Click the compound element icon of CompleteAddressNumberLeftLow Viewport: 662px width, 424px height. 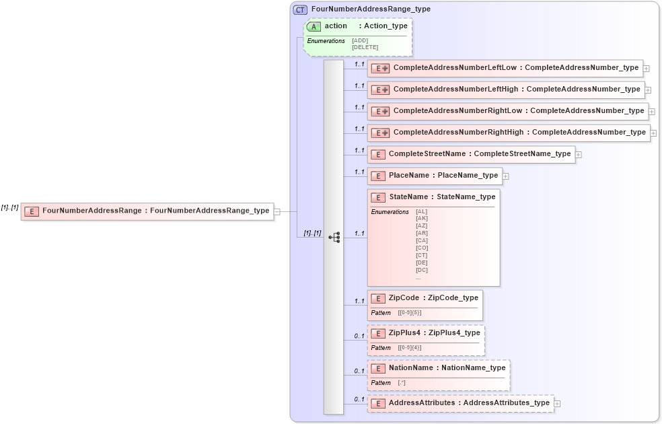pyautogui.click(x=380, y=68)
